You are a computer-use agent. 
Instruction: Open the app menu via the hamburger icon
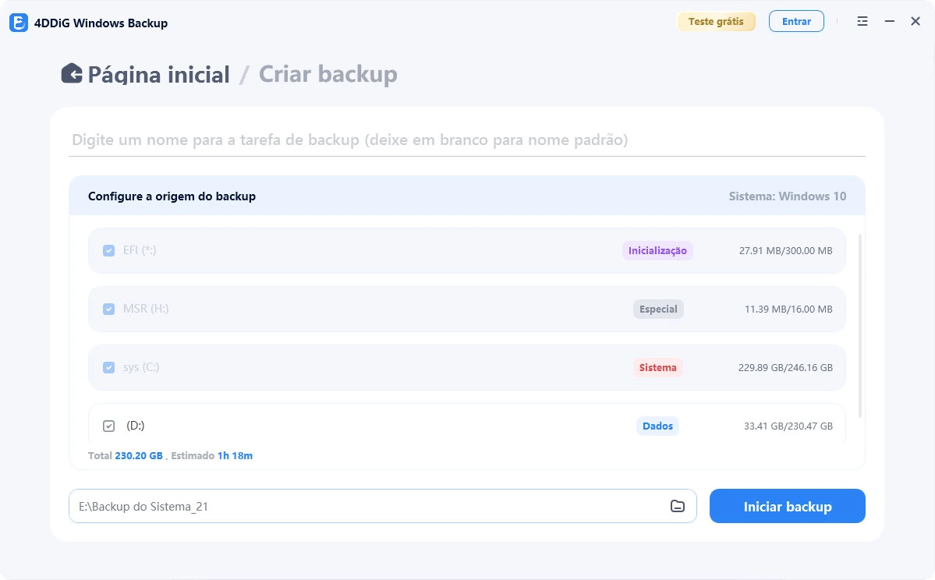pos(862,21)
